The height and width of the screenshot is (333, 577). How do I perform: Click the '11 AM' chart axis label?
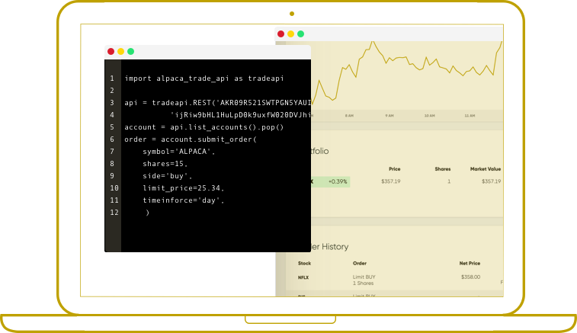pyautogui.click(x=470, y=116)
